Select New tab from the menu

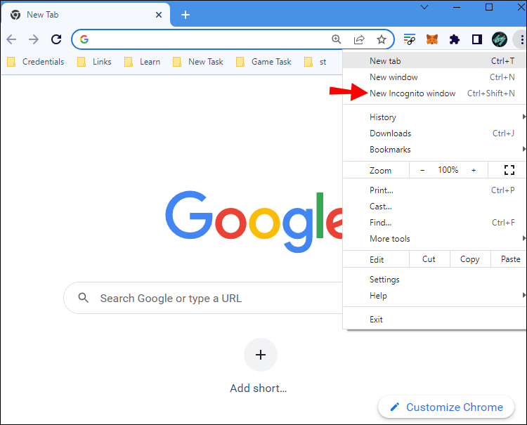[435, 61]
